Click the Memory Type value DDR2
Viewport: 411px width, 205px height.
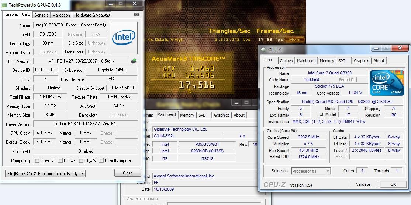(x=50, y=106)
